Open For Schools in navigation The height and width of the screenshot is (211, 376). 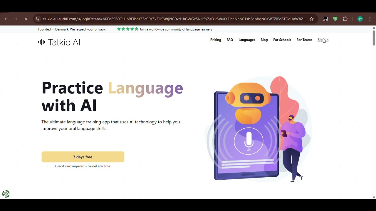coord(282,40)
